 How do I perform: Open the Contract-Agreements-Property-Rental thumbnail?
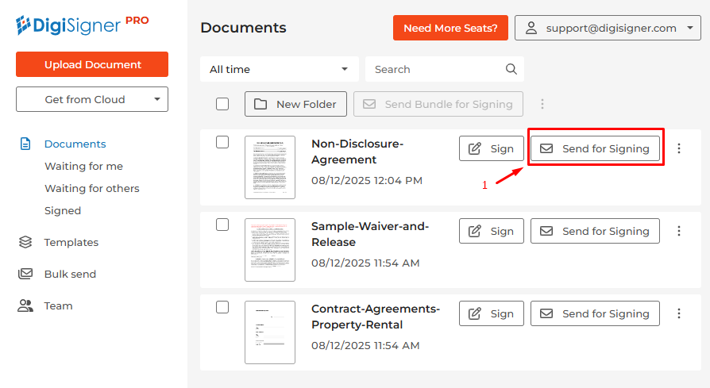270,332
